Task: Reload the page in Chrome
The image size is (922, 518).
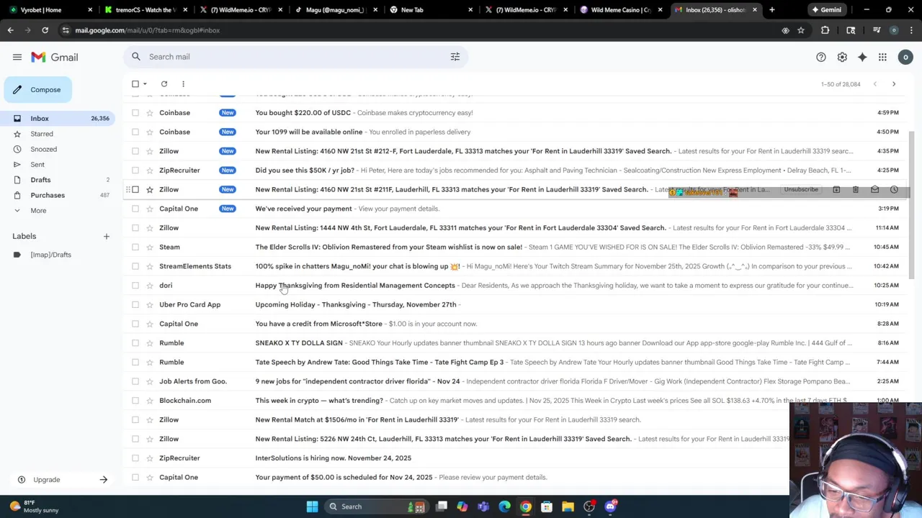Action: [x=45, y=30]
